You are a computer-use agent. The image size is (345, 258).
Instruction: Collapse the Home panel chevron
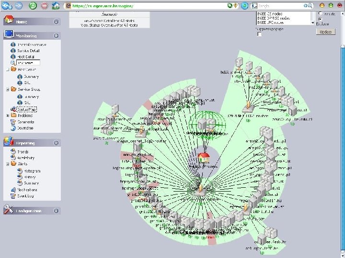click(57, 21)
